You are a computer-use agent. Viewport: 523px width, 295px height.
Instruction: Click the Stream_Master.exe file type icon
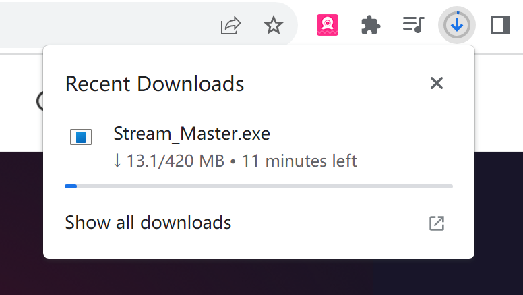coord(81,136)
